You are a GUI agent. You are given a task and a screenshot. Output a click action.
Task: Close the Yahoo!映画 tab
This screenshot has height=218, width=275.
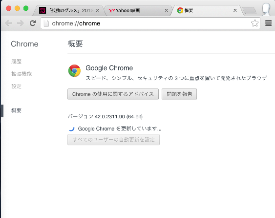[x=166, y=11]
